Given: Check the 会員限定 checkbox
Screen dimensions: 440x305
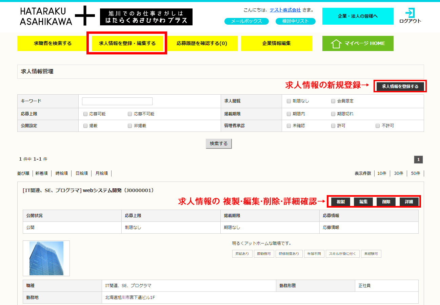Looking at the screenshot, I should pyautogui.click(x=333, y=101).
